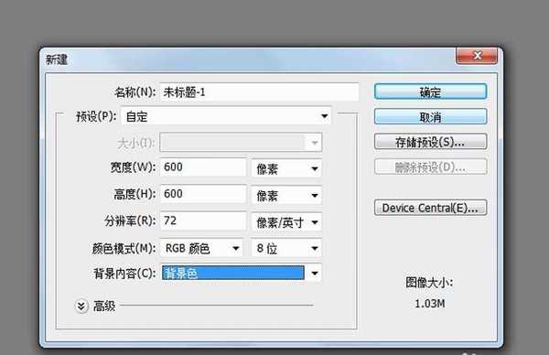Open the bit depth dropdown 8 位
Viewport: 549px width, 355px height.
coord(286,248)
